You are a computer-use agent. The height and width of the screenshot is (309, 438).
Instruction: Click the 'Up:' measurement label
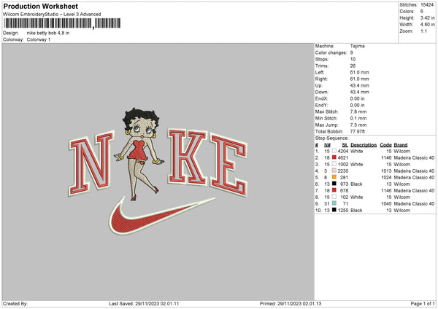coord(319,85)
